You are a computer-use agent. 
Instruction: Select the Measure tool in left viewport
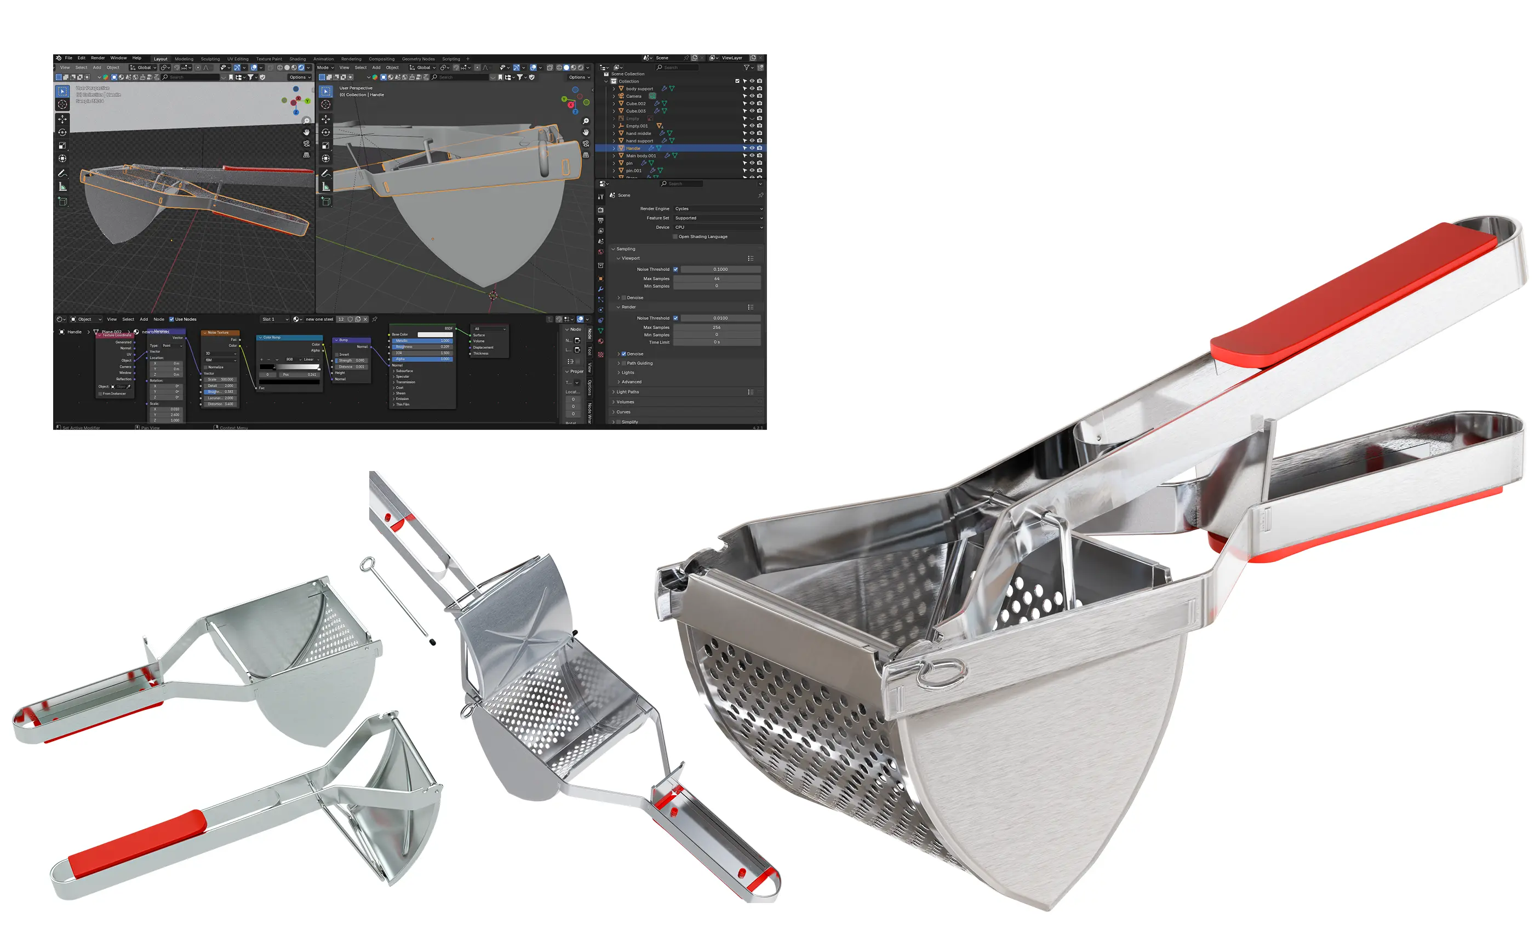click(x=62, y=187)
